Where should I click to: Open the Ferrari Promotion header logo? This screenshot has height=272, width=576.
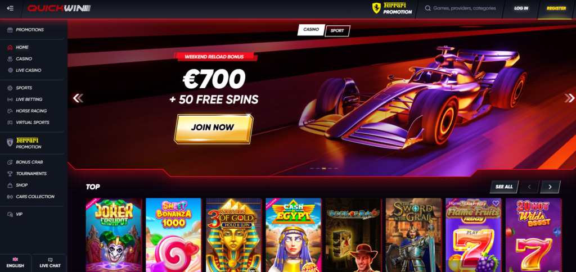[x=392, y=8]
